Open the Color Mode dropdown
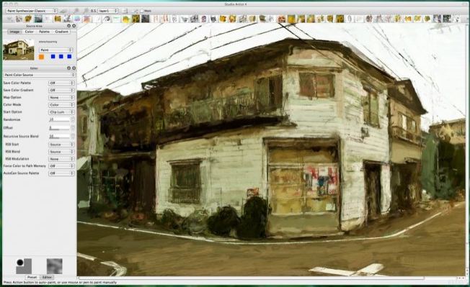This screenshot has height=287, width=470. pyautogui.click(x=61, y=105)
